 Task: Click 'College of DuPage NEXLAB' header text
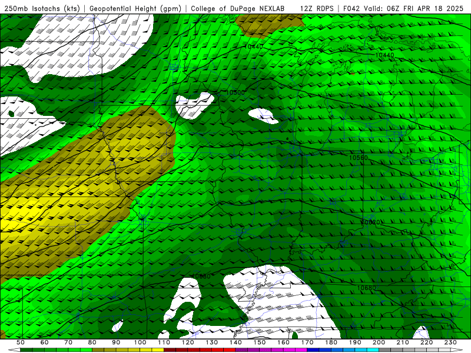click(238, 8)
